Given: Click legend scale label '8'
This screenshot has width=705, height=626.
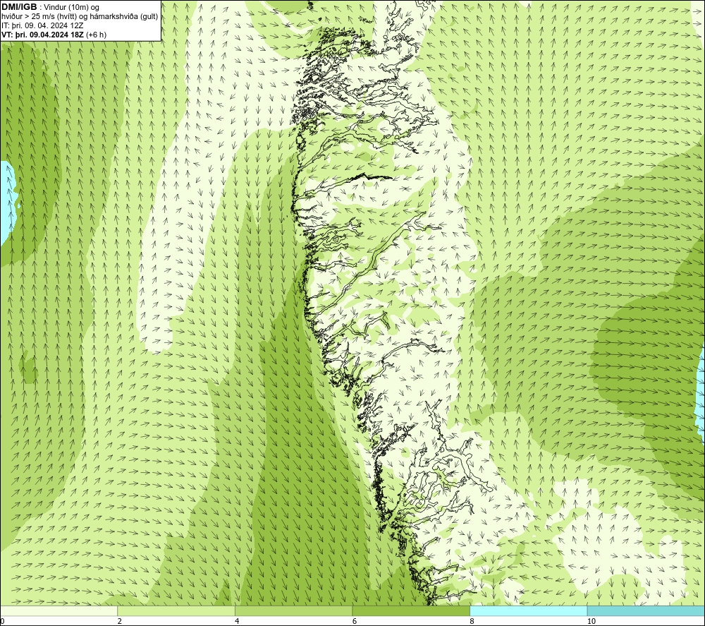Looking at the screenshot, I should (x=472, y=621).
